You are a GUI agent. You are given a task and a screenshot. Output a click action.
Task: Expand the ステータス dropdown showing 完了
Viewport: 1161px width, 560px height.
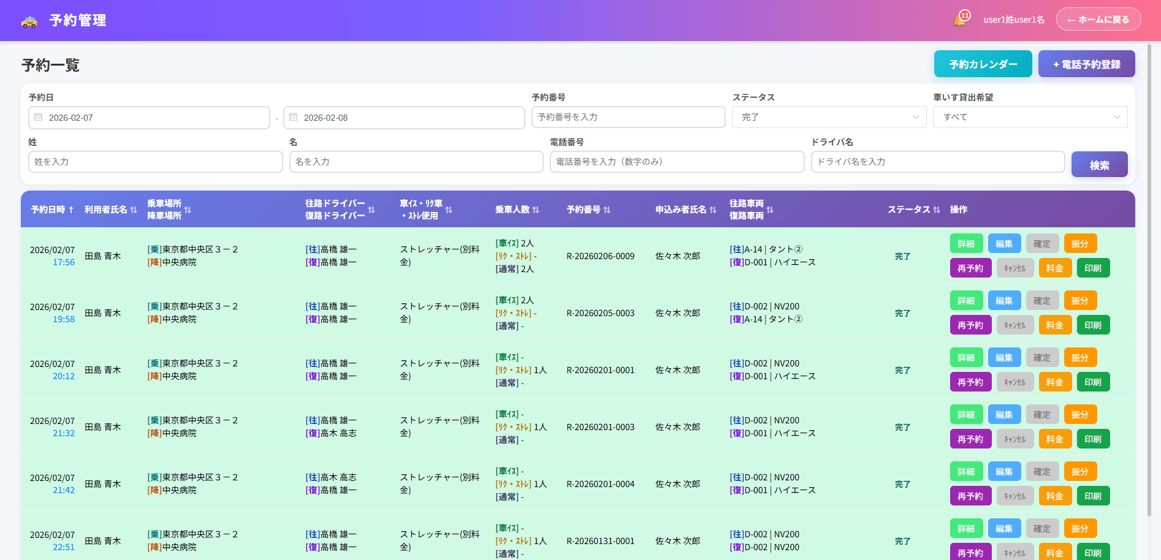point(829,117)
